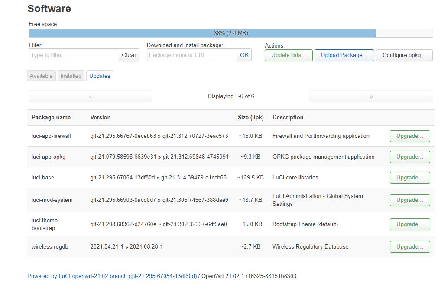Click Clear to reset the filter
The width and height of the screenshot is (441, 294).
click(x=129, y=55)
